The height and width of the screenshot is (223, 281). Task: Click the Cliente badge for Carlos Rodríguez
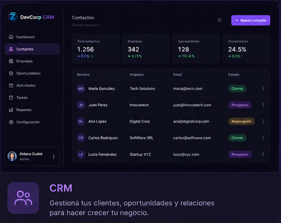point(237,138)
